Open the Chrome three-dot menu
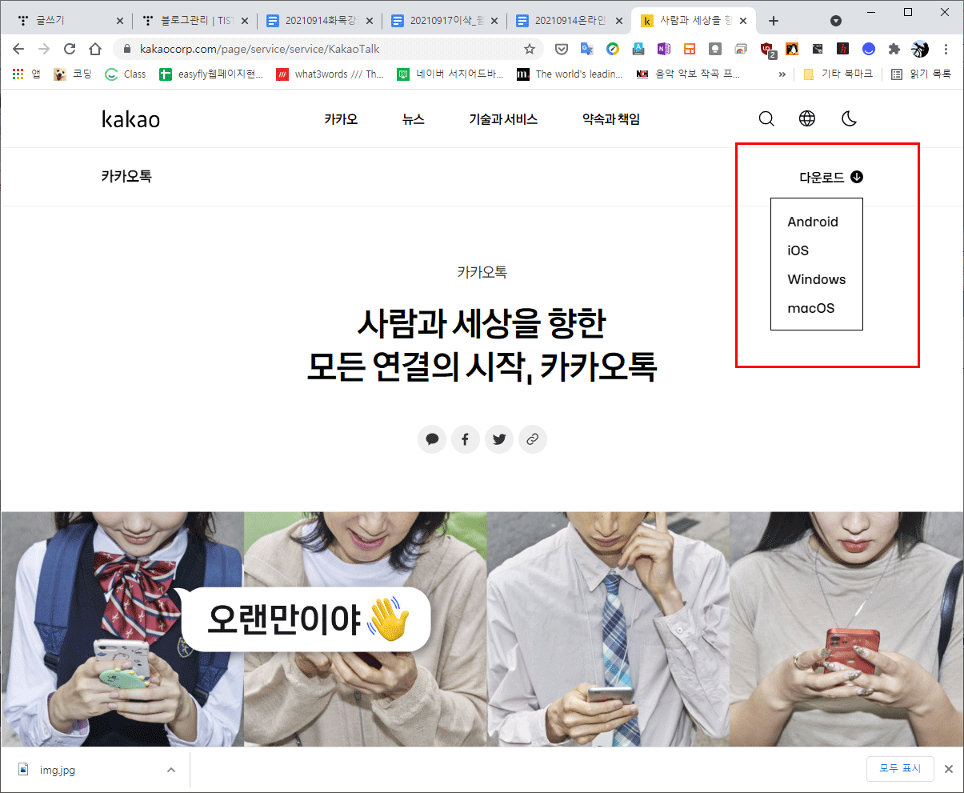Screen dimensions: 964x793 [x=946, y=49]
